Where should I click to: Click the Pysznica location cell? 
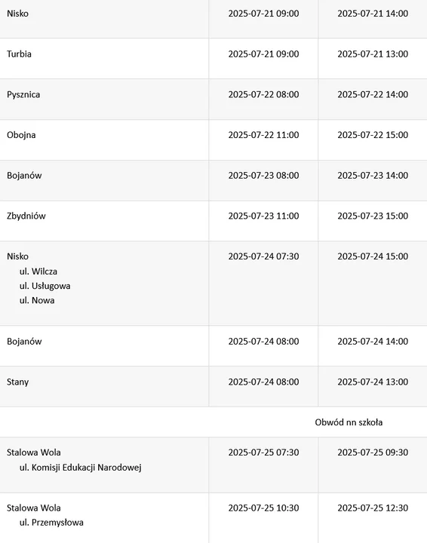click(x=23, y=94)
